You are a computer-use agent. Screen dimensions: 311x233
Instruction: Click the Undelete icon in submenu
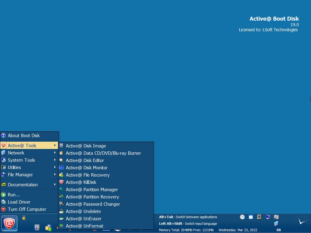61,211
